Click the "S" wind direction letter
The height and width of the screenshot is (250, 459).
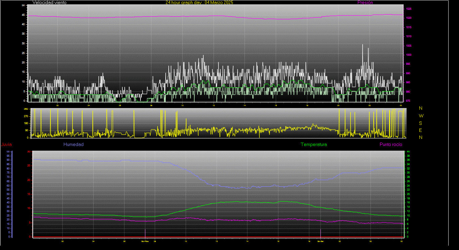421,123
